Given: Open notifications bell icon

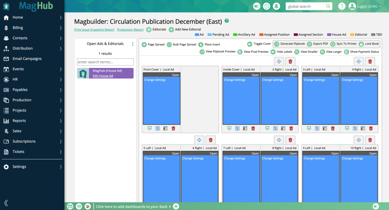Looking at the screenshot, I should pyautogui.click(x=276, y=6).
